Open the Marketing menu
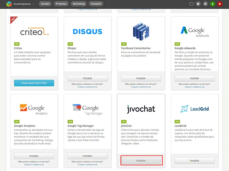The height and width of the screenshot is (171, 229). click(x=79, y=4)
